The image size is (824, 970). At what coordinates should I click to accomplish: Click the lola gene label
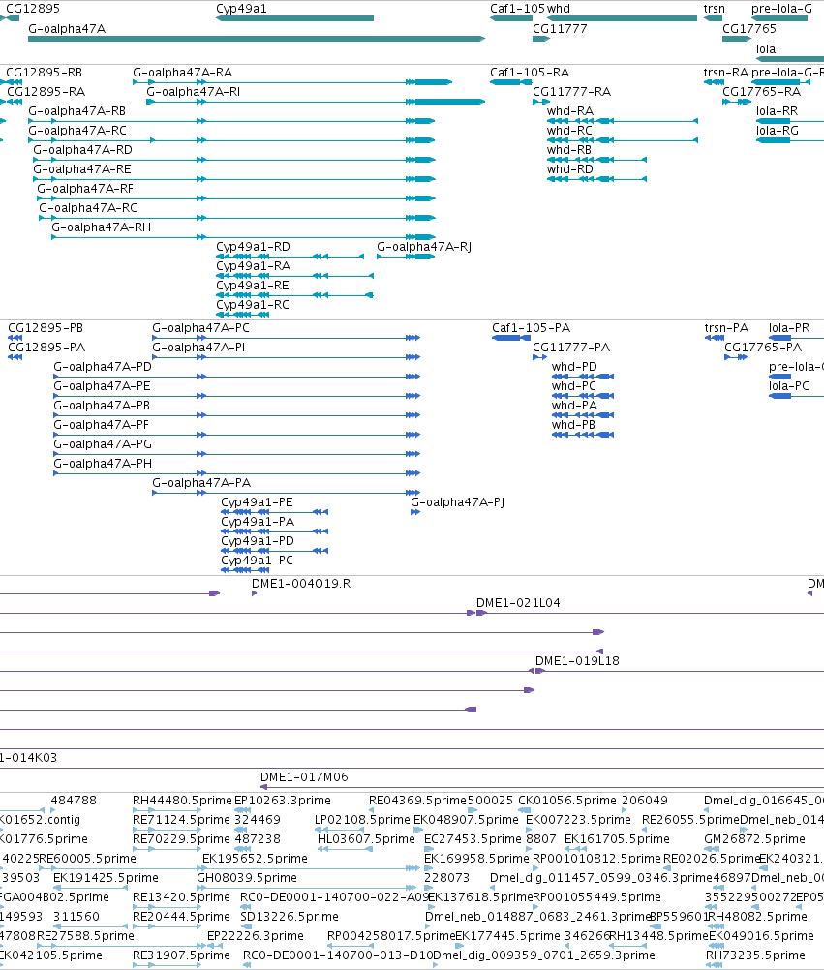pos(766,49)
